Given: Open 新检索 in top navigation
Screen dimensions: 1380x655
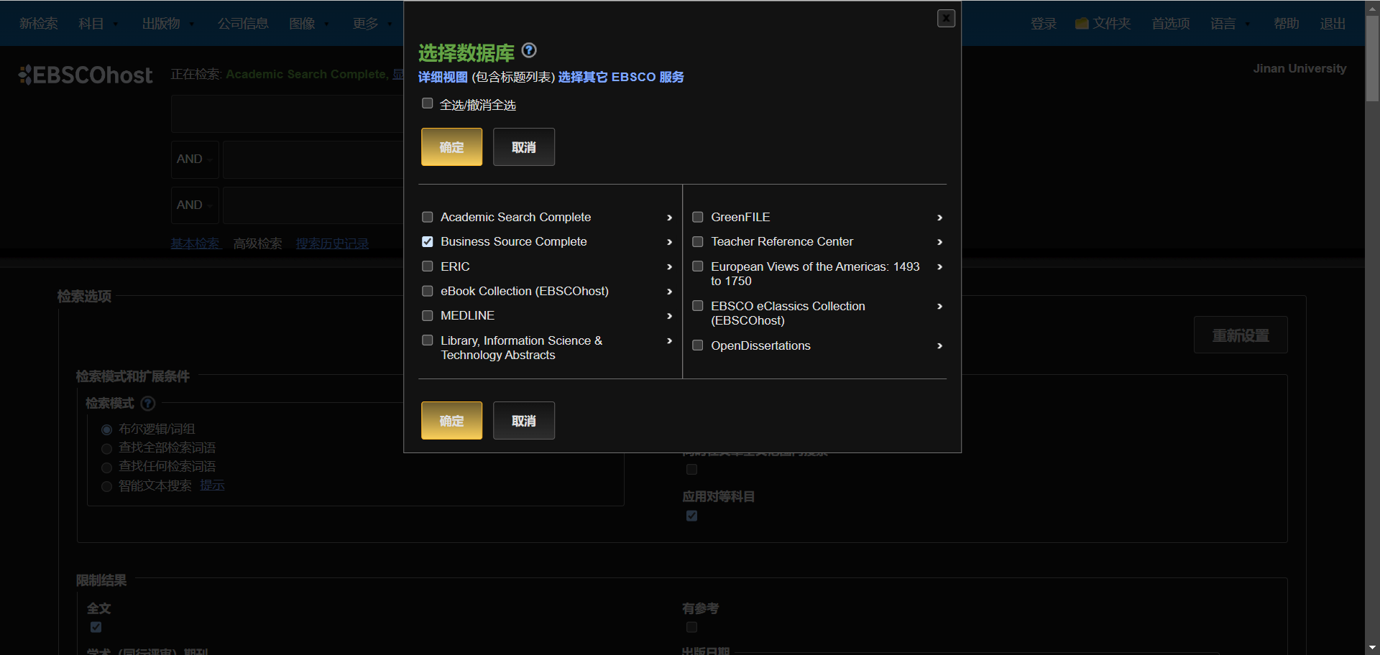Looking at the screenshot, I should (x=39, y=24).
